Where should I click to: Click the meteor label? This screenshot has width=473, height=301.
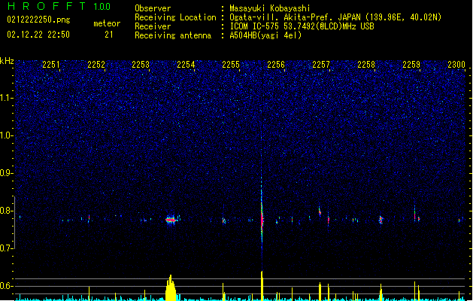click(107, 23)
